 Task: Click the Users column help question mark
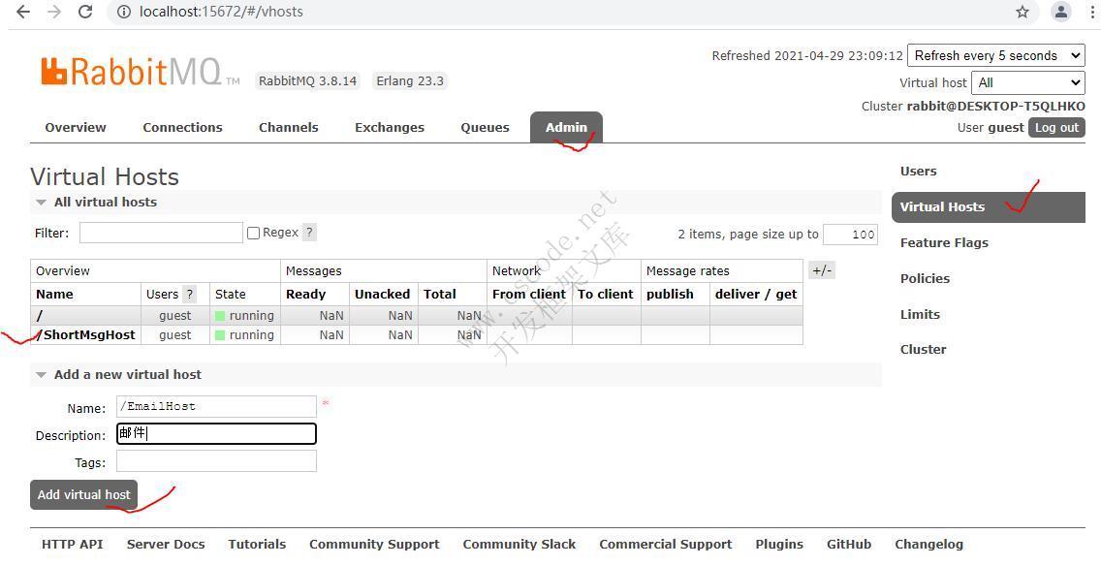(x=190, y=295)
